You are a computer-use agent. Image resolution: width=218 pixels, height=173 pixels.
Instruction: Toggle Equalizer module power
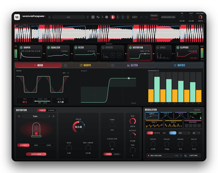pos(48,48)
